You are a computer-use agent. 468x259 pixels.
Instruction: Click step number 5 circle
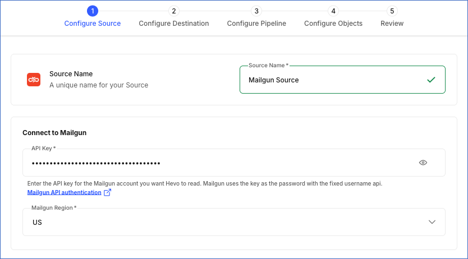pos(392,11)
